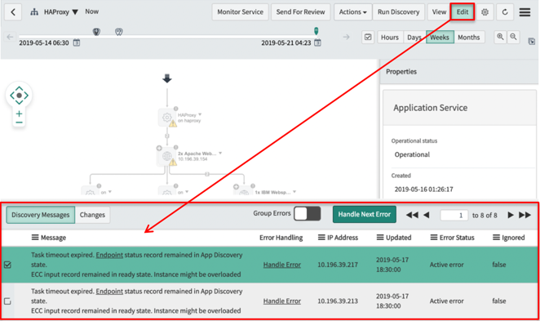The image size is (540, 321).
Task: Open the start date calendar picker
Action: [77, 42]
